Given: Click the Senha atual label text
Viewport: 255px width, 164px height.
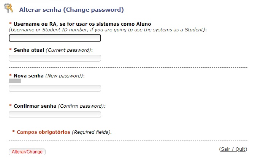Looking at the screenshot, I should [x=29, y=50].
